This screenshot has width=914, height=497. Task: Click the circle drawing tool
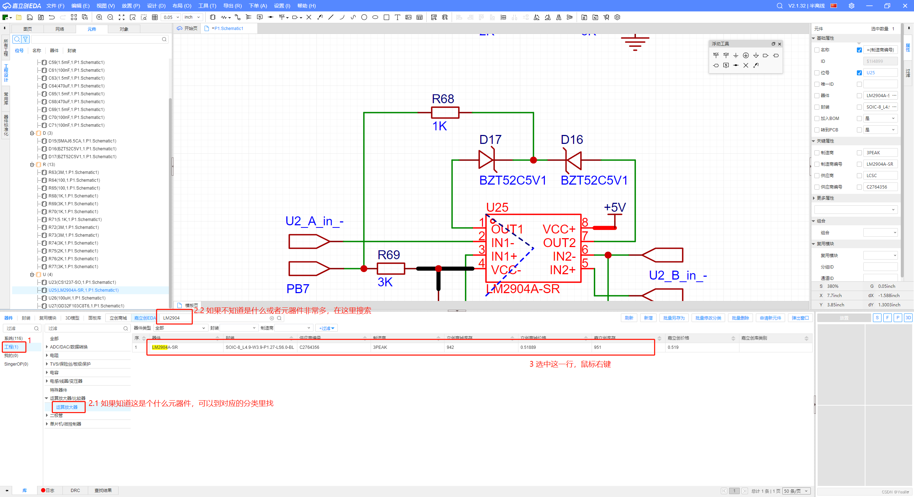point(364,17)
